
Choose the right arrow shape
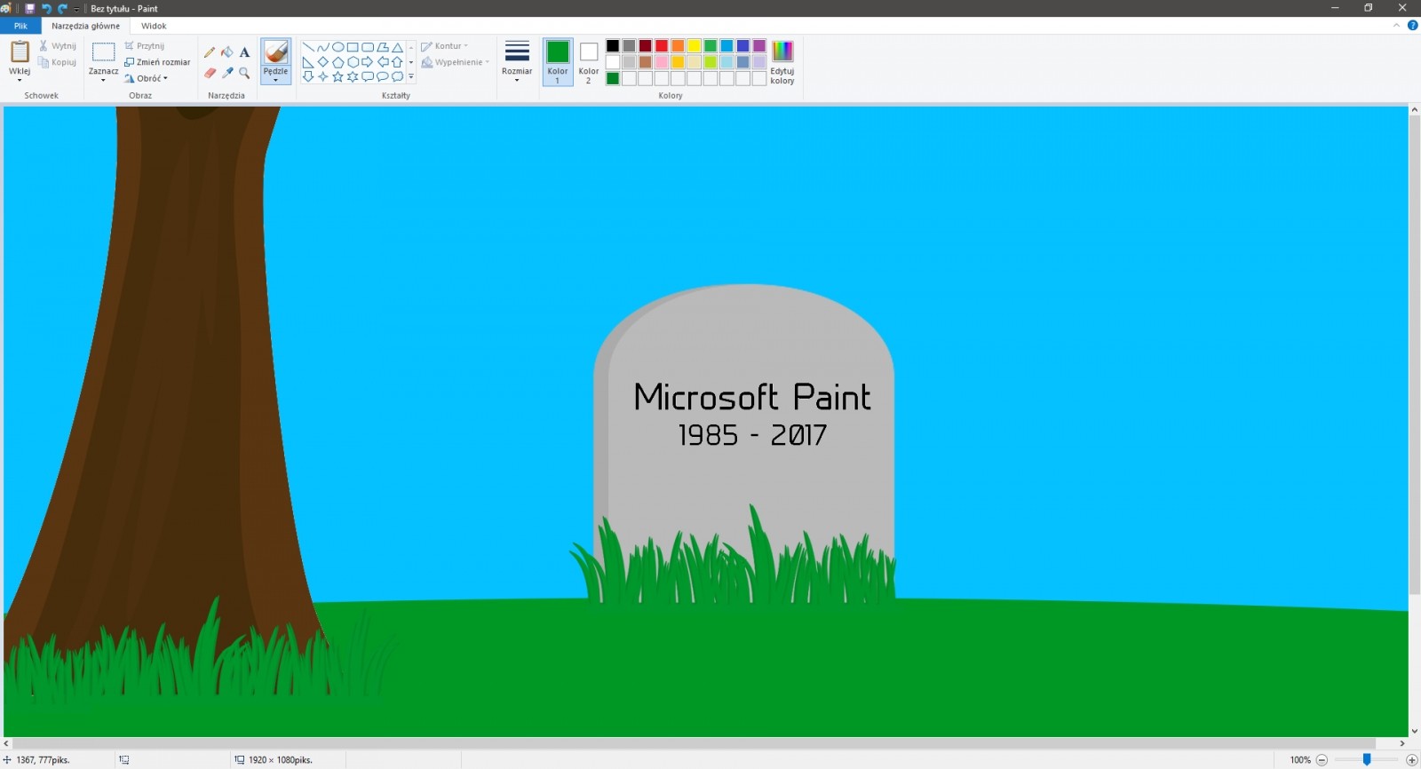pos(368,62)
